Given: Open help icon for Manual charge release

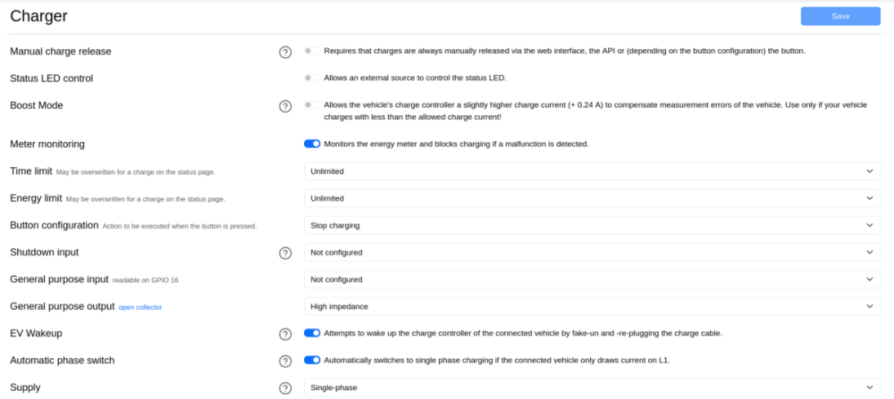Looking at the screenshot, I should click(285, 52).
